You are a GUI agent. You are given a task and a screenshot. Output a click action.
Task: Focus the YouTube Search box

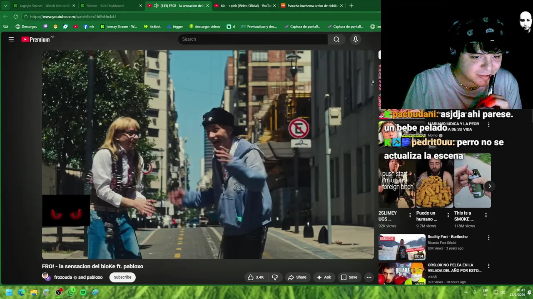[x=253, y=39]
